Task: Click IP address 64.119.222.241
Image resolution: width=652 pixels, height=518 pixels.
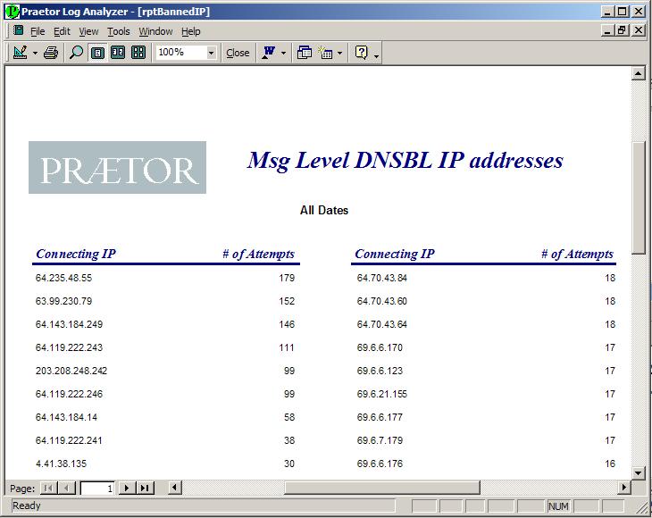Action: tap(69, 440)
